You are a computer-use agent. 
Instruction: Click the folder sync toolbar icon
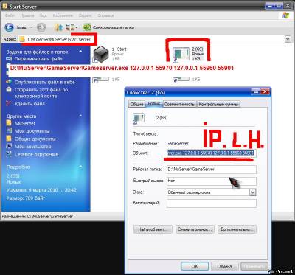click(87, 27)
